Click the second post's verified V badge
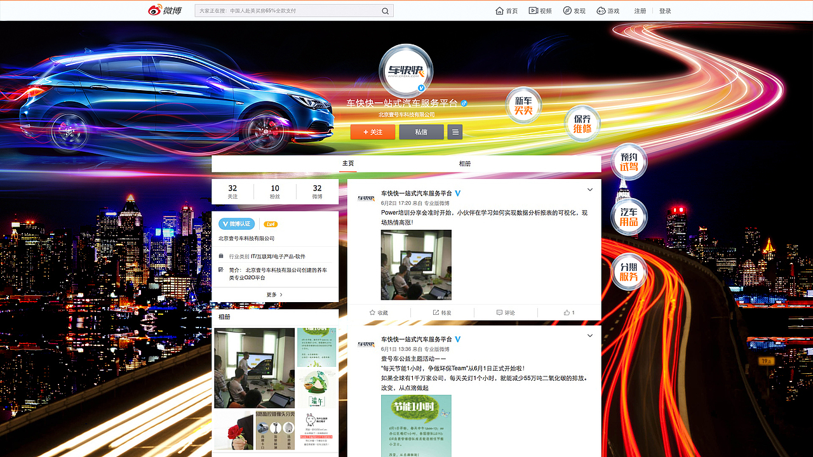This screenshot has width=813, height=457. (457, 339)
